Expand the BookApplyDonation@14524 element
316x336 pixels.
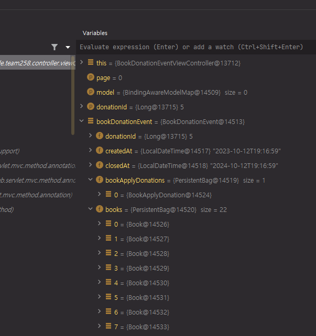coord(100,194)
